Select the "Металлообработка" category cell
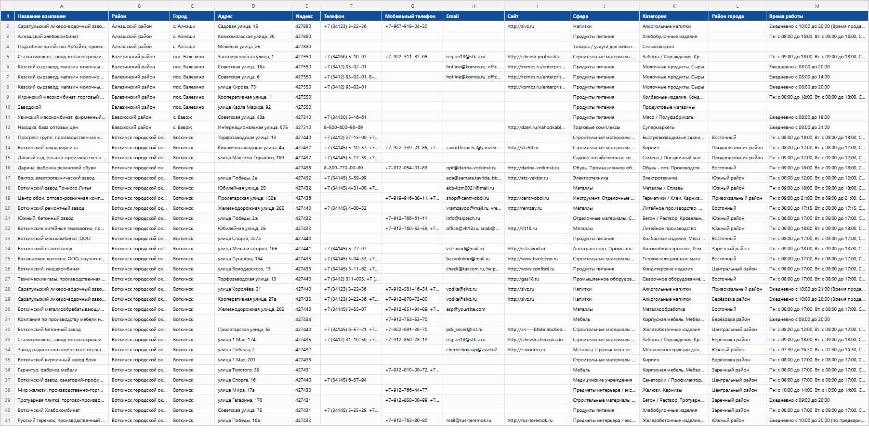 pos(674,309)
